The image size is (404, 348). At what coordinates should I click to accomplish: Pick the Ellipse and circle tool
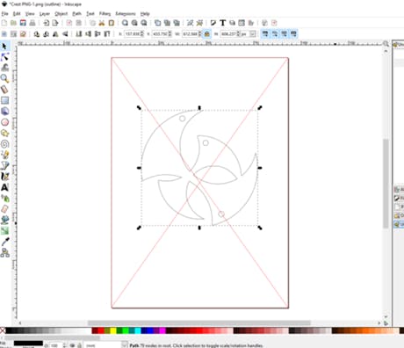pos(4,122)
